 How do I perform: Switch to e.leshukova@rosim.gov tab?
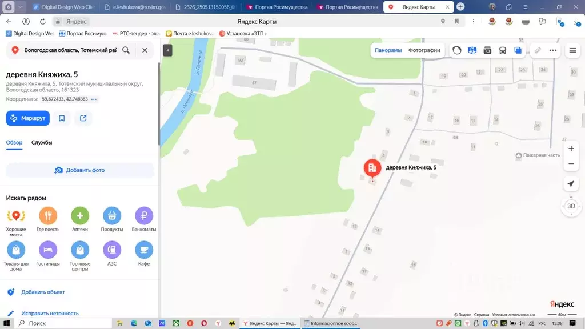pyautogui.click(x=135, y=7)
